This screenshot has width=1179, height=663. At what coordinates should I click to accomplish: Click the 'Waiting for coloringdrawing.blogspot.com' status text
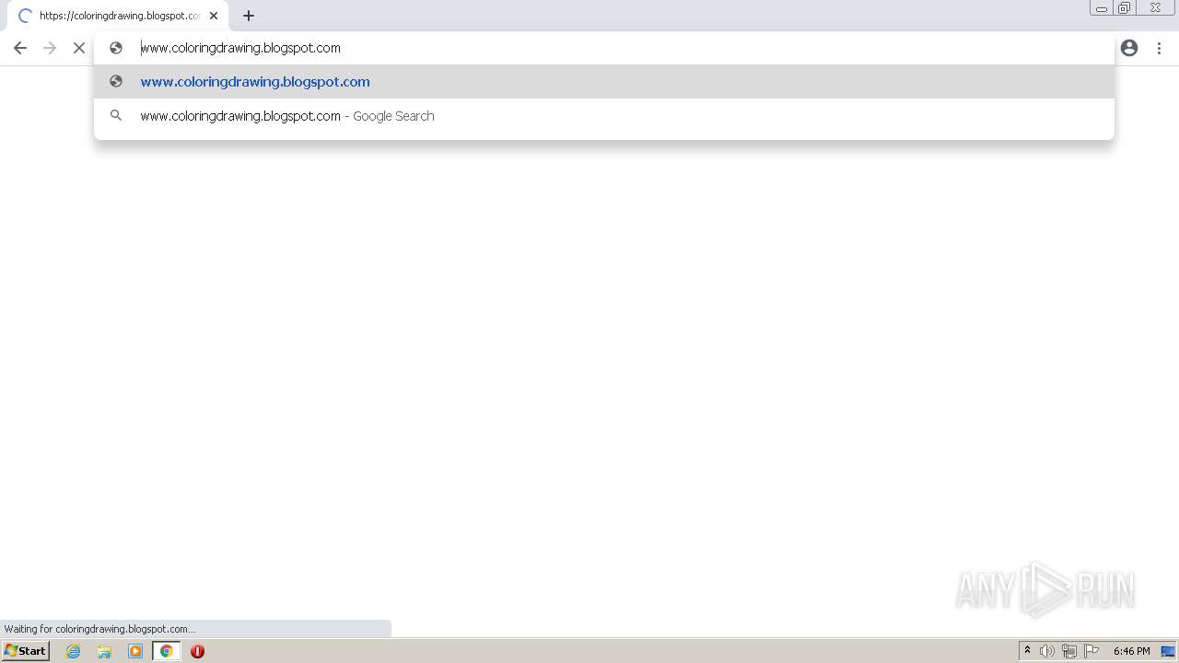point(99,629)
